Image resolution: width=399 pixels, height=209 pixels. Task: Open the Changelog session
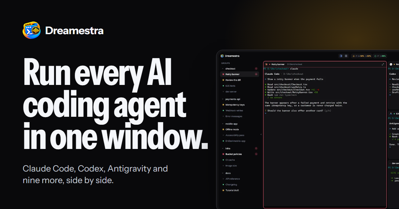coord(239,184)
